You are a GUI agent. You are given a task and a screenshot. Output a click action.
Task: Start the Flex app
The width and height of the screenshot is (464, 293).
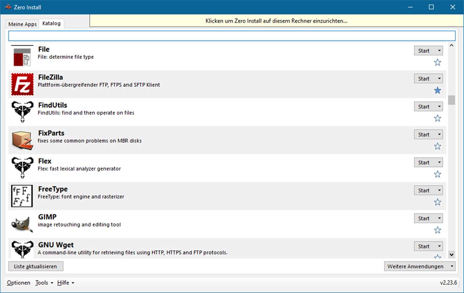click(425, 163)
